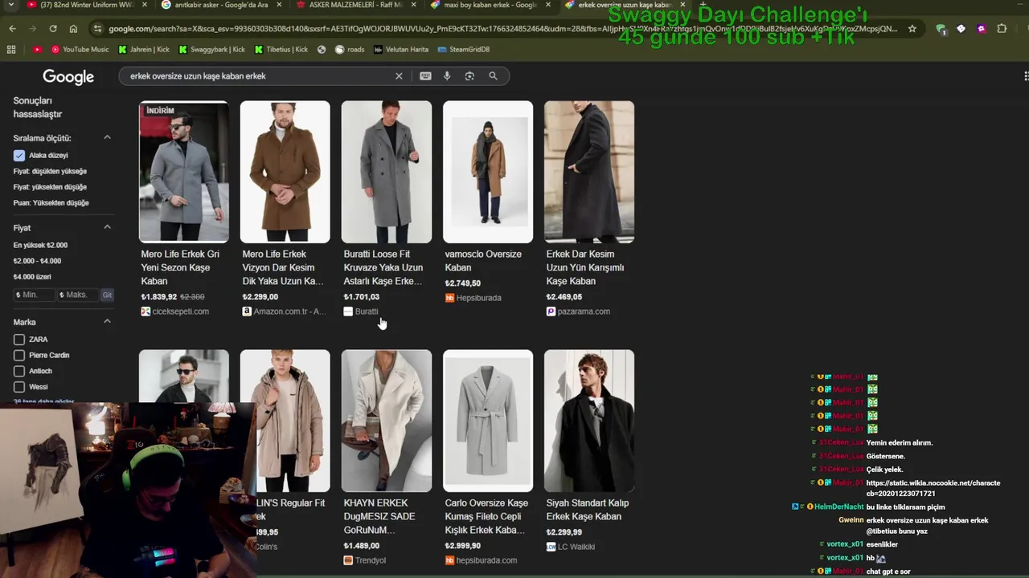
Task: Open YouTube Music bookmark
Action: coord(80,49)
